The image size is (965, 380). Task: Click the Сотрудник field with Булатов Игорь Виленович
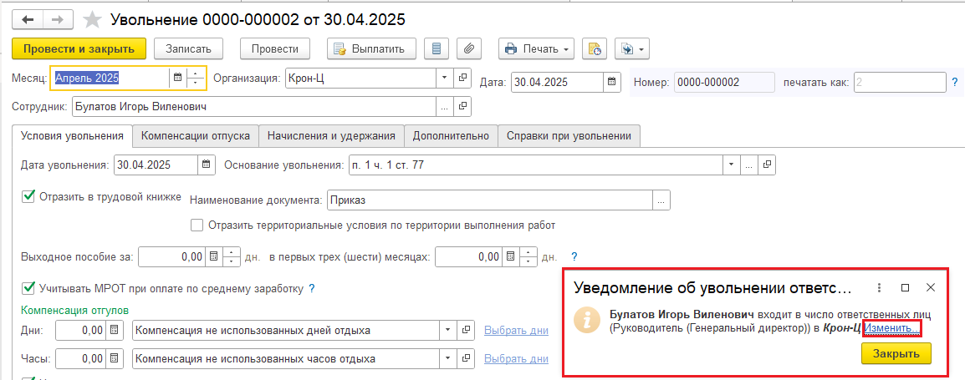point(255,106)
